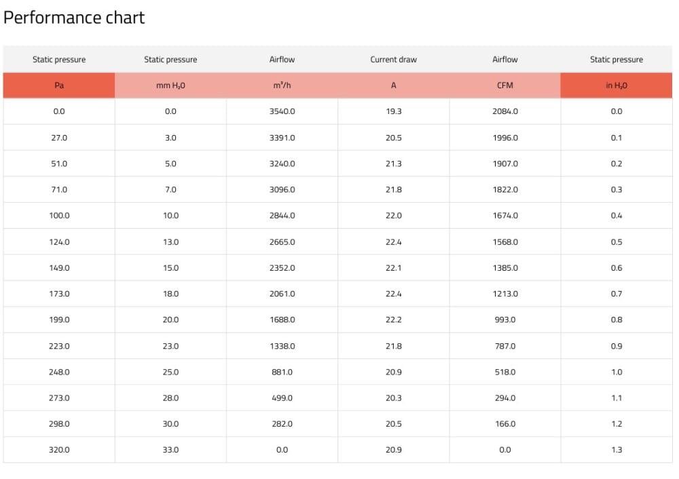Select the Pa unit header cell
This screenshot has width=679, height=479.
coord(59,85)
